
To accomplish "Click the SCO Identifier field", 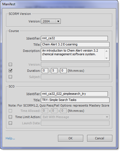I will tap(74, 94).
